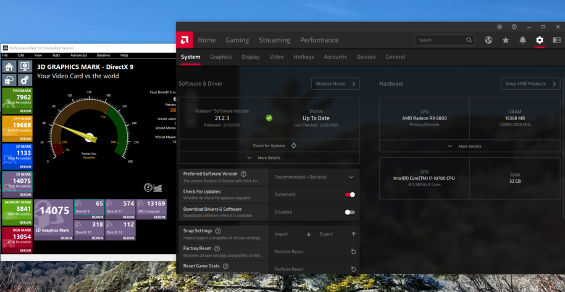The image size is (565, 292).
Task: Click the Reset Game Stats help icon
Action: (x=225, y=266)
